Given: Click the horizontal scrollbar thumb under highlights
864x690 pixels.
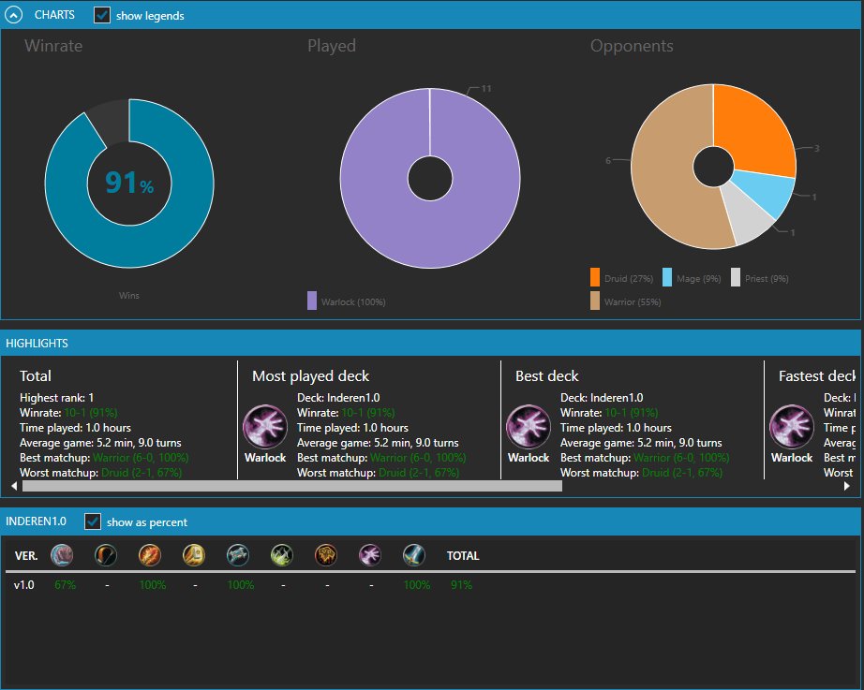Looking at the screenshot, I should (292, 486).
